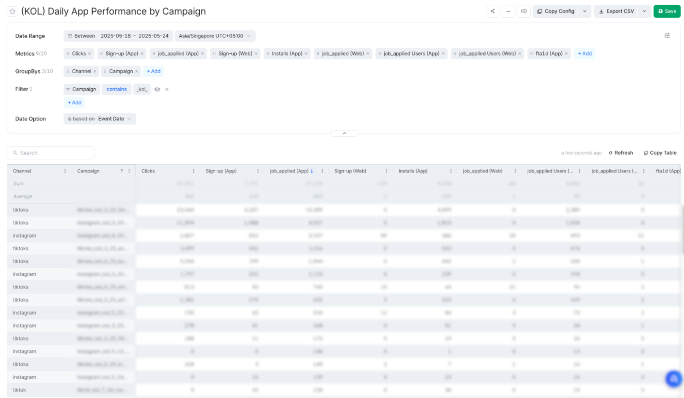Expand the Copy Config dropdown arrow
Viewport: 684px width, 398px height.
584,11
